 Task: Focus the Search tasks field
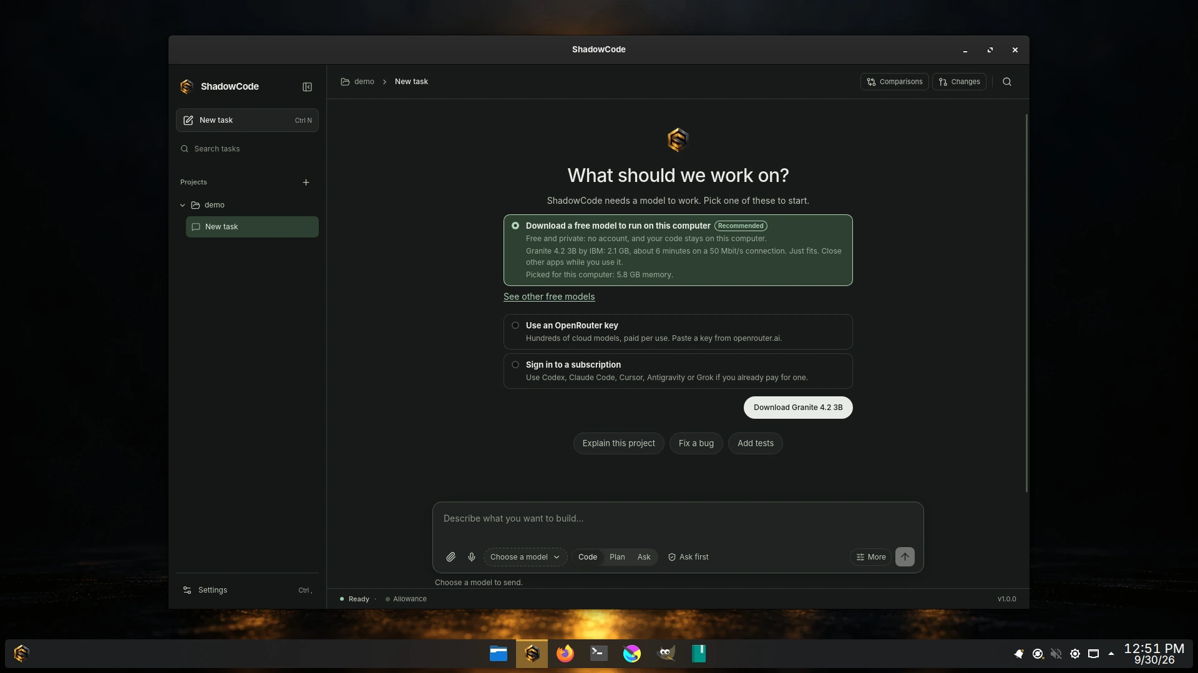pyautogui.click(x=247, y=149)
